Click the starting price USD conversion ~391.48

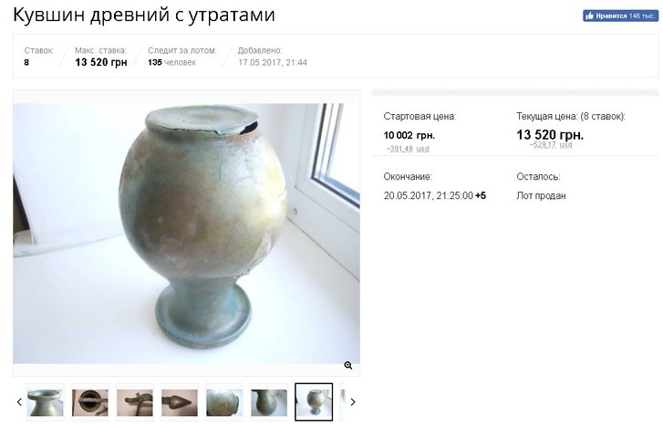(x=407, y=149)
